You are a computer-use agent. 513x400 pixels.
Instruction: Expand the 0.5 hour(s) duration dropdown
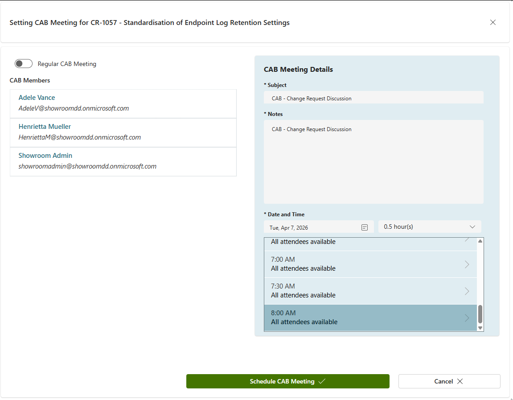[430, 227]
